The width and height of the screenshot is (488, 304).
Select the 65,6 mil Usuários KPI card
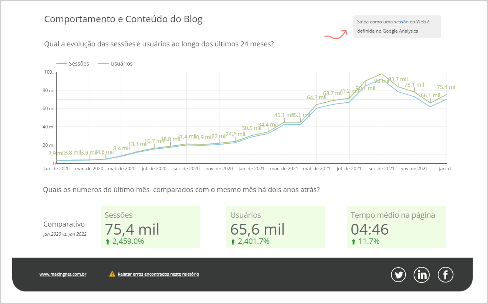point(275,227)
